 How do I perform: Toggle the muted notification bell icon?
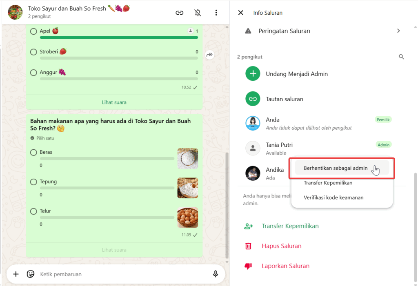click(198, 13)
